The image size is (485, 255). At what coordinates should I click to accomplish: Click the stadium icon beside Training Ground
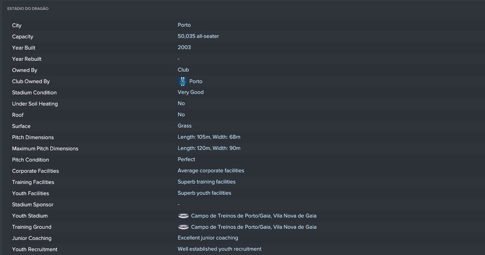tap(183, 227)
